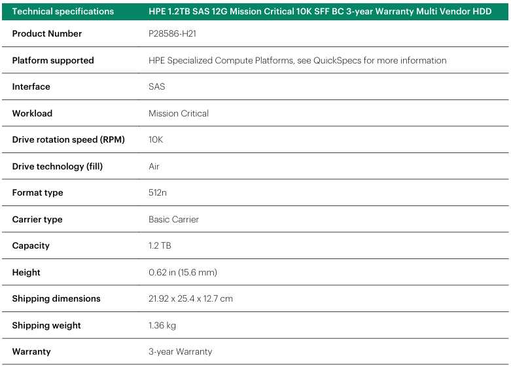Click the QuickSpecs text in platform row

coord(338,60)
